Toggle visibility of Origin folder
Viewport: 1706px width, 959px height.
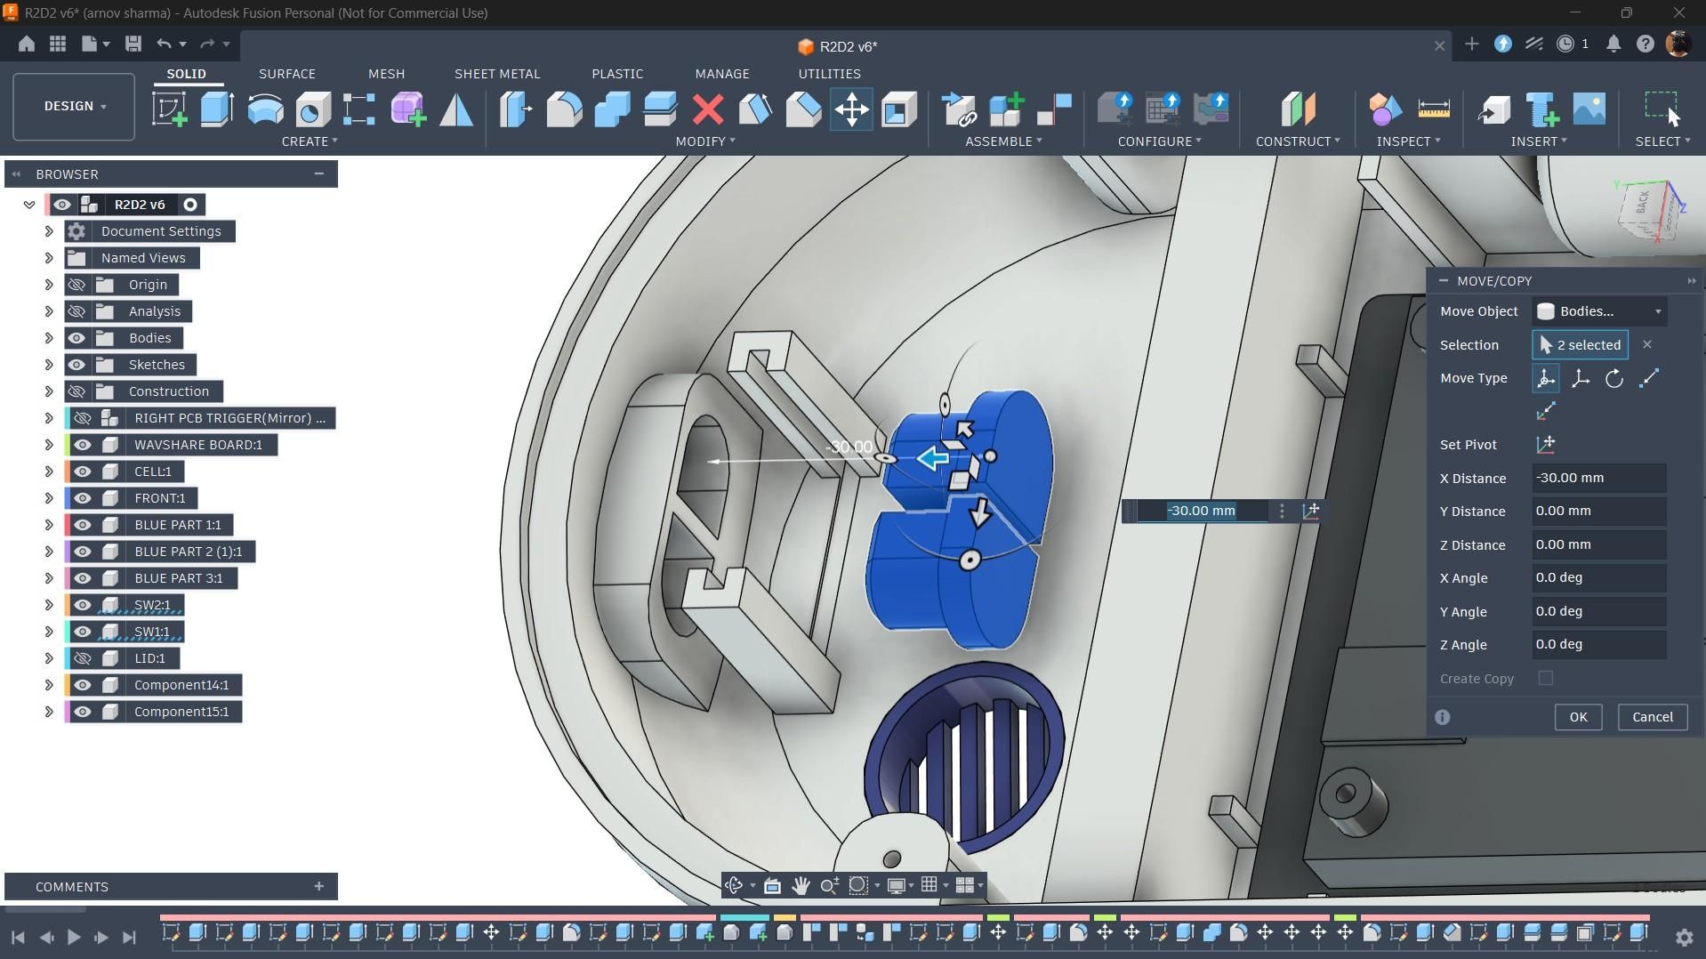click(x=76, y=285)
